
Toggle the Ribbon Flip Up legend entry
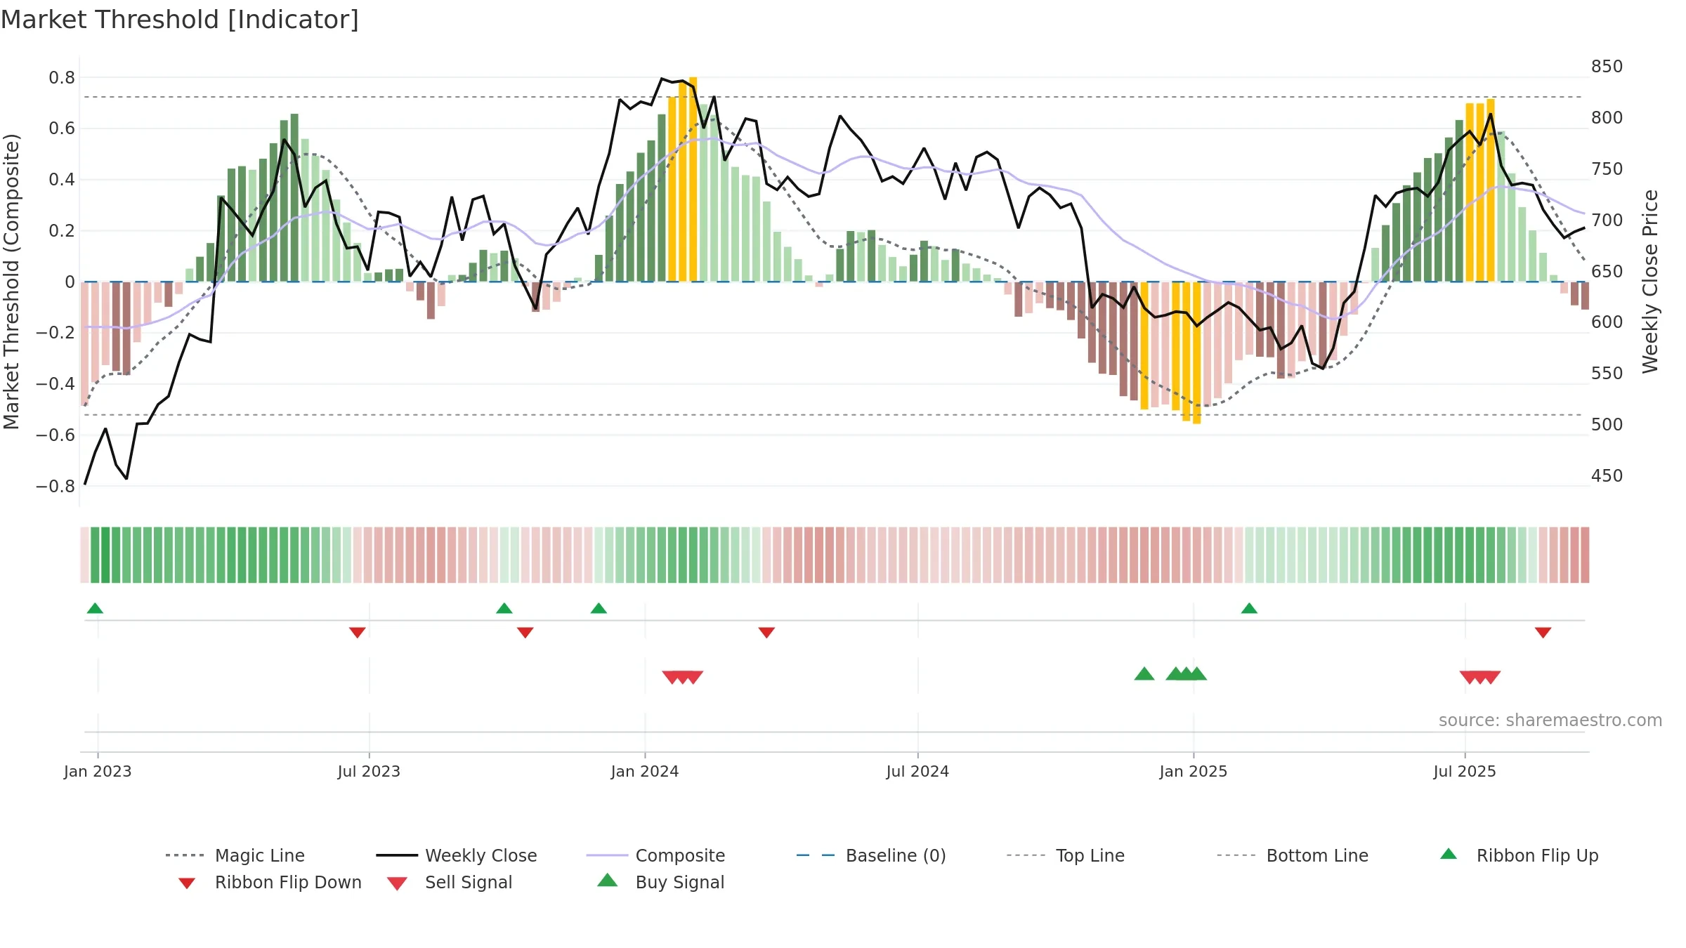[1519, 855]
